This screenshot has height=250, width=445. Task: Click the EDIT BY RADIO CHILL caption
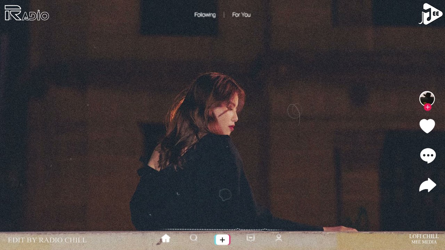coord(47,240)
